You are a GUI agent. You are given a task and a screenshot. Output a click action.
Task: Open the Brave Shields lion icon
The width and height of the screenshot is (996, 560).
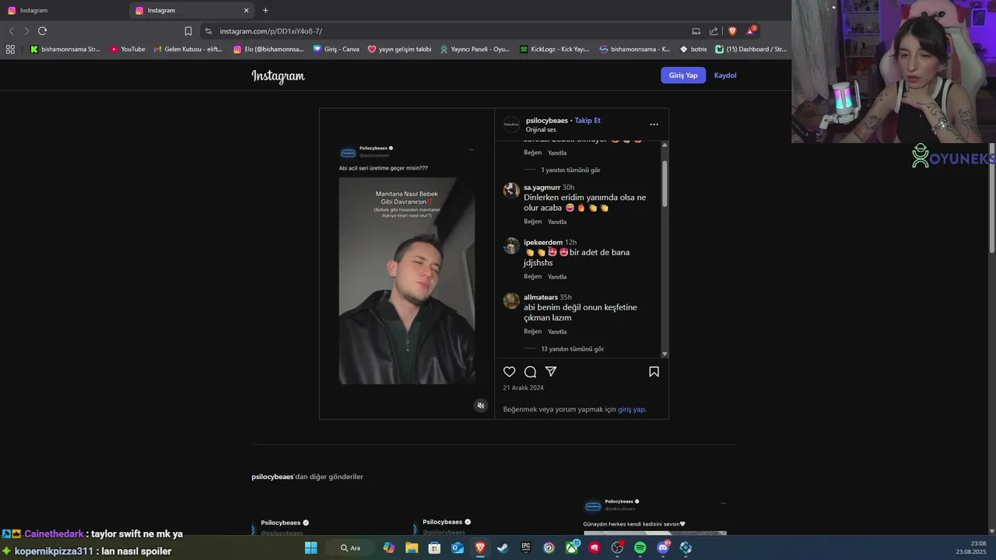pyautogui.click(x=732, y=31)
